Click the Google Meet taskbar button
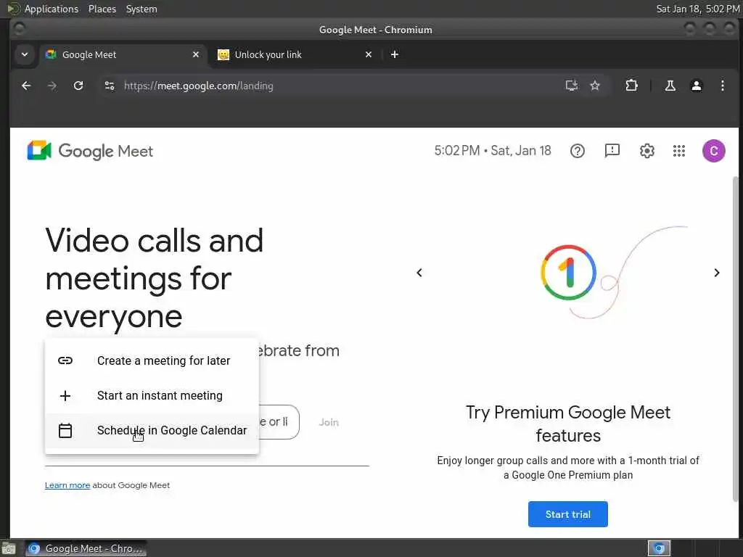The width and height of the screenshot is (743, 557). (x=86, y=548)
